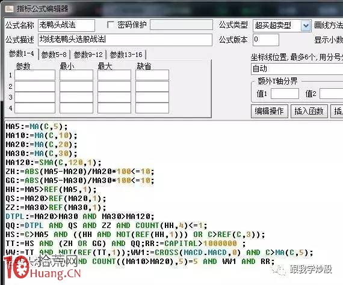Click the 值1 input field

285,94
